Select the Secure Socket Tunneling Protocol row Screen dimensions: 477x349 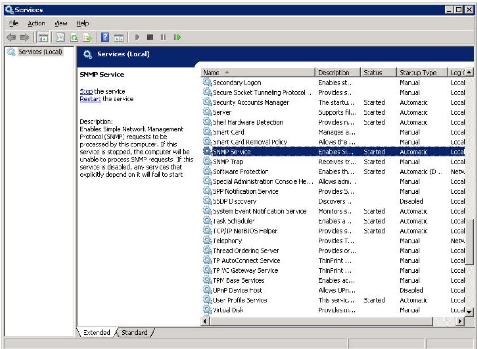pyautogui.click(x=334, y=92)
